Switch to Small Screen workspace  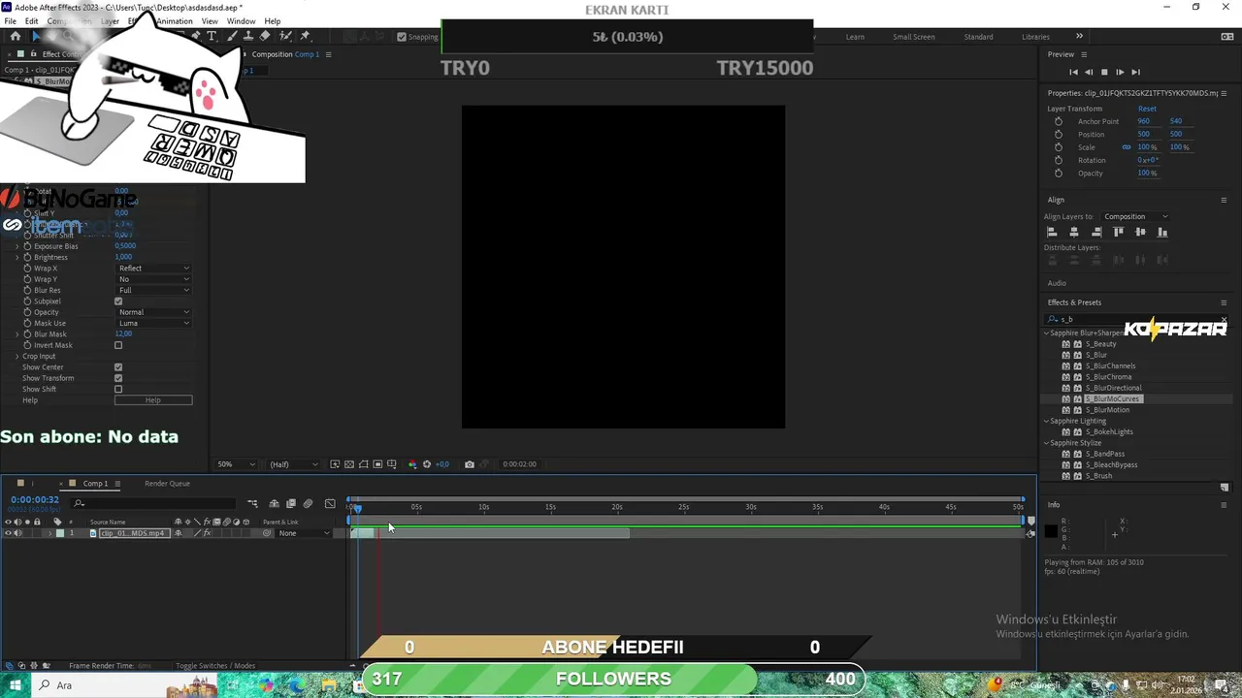pos(914,37)
